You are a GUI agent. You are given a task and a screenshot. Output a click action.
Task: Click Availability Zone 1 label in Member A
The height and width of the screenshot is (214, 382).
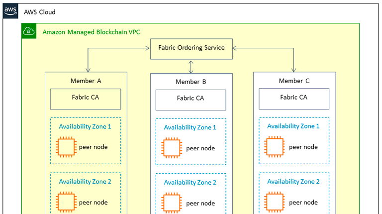(85, 126)
